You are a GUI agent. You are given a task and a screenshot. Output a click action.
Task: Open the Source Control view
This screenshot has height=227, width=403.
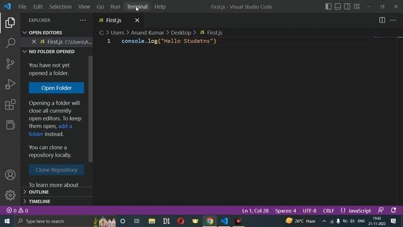pyautogui.click(x=10, y=64)
